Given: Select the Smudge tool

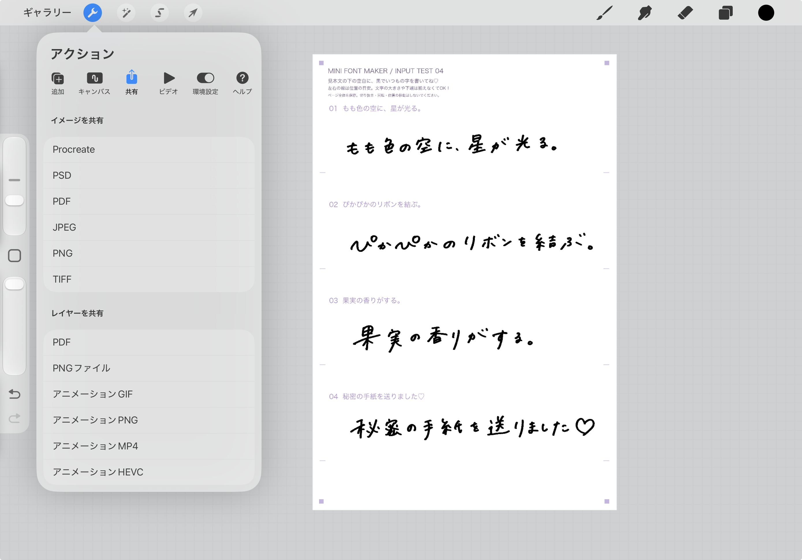Looking at the screenshot, I should point(645,13).
